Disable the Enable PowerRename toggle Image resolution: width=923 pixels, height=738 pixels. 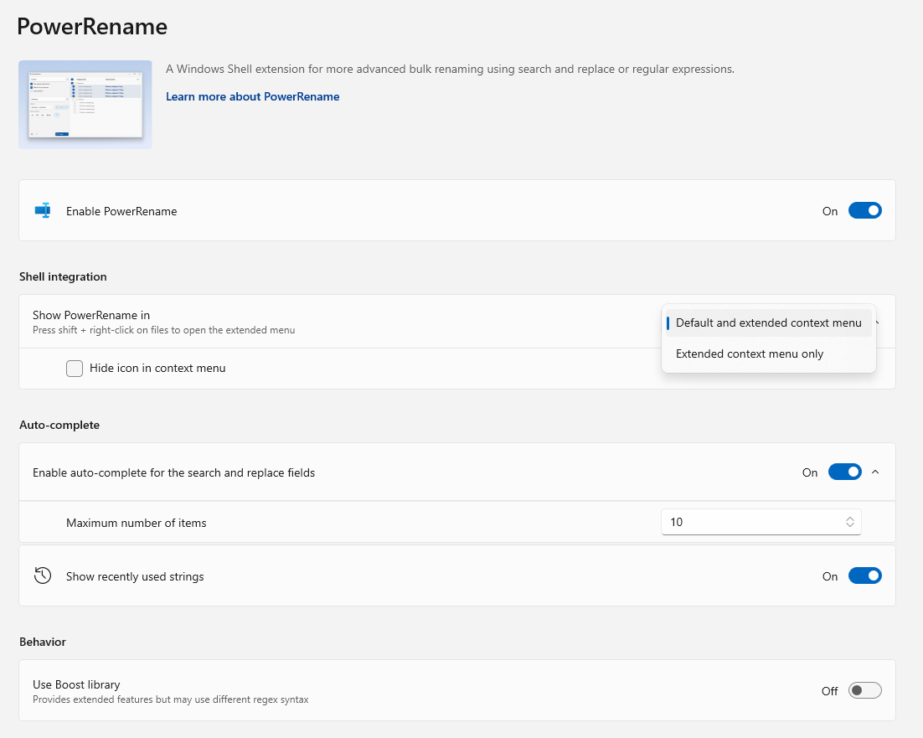[865, 210]
